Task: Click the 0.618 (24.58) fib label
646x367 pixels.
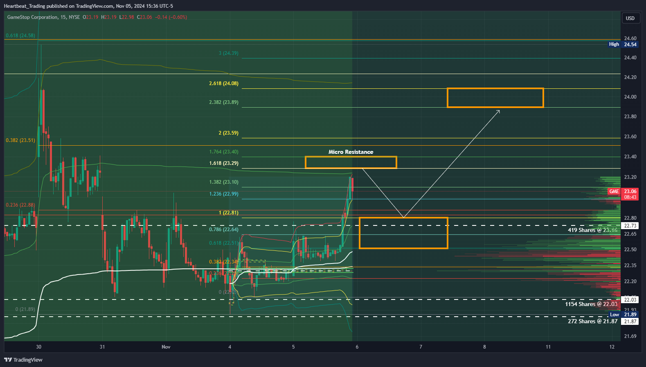Action: [20, 36]
